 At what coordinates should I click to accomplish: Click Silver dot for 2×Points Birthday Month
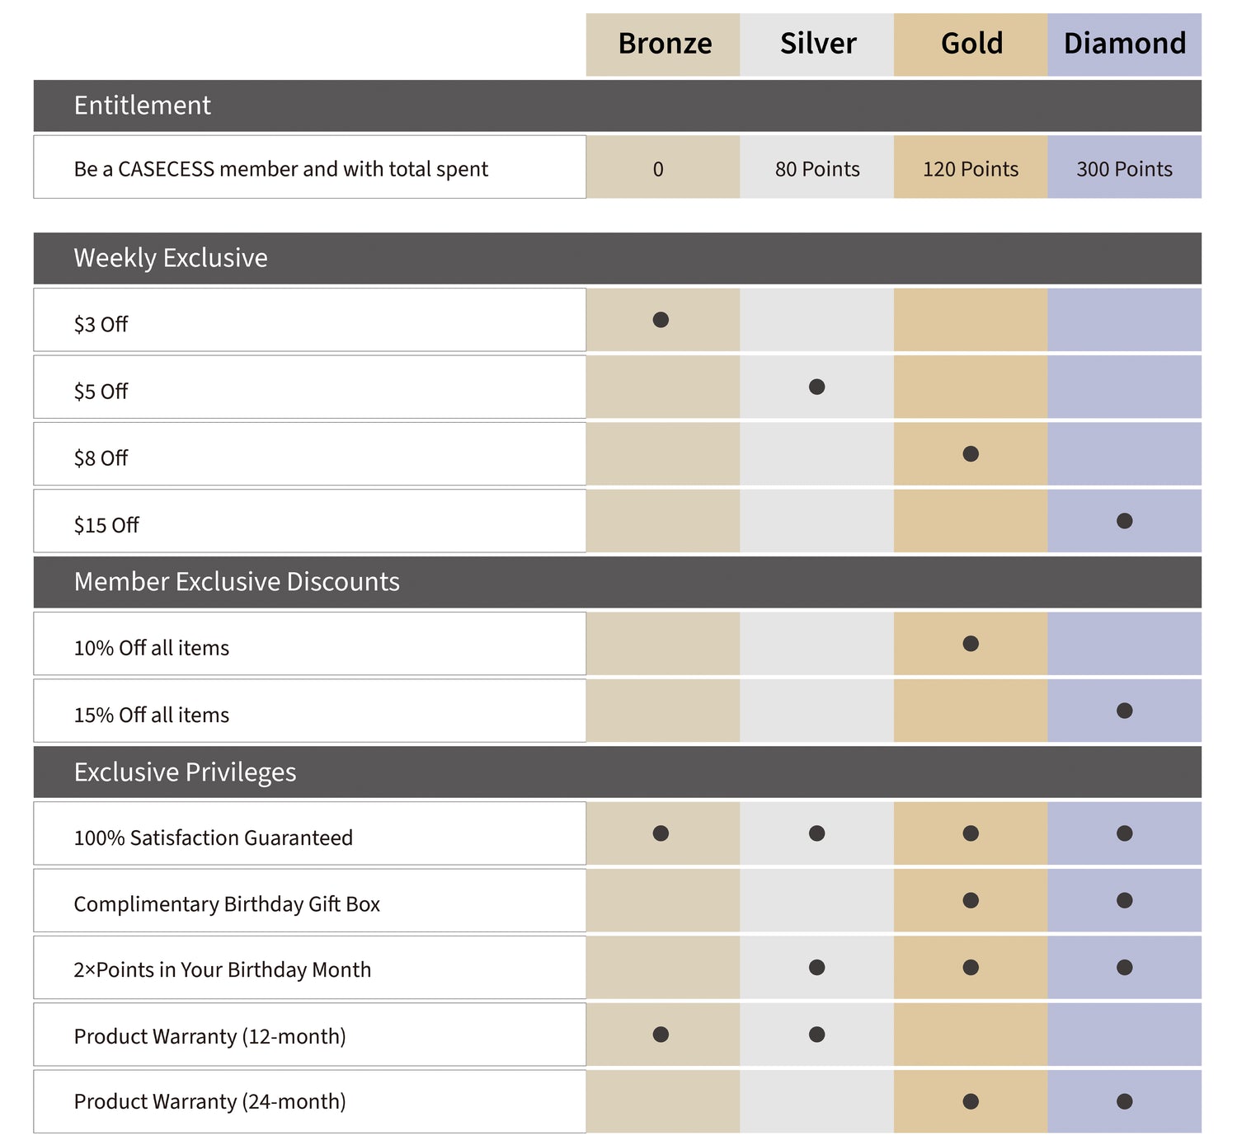(x=816, y=968)
